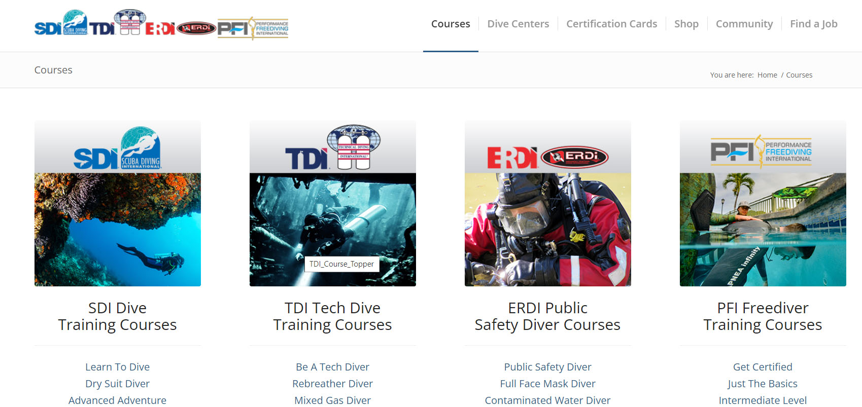
Task: Open the Dive Centers menu item
Action: click(518, 24)
